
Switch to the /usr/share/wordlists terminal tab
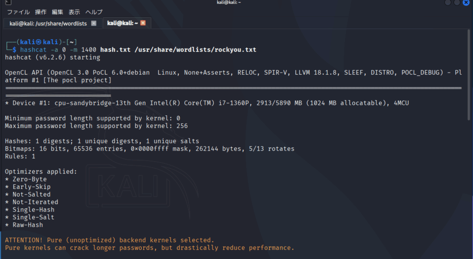pos(49,23)
